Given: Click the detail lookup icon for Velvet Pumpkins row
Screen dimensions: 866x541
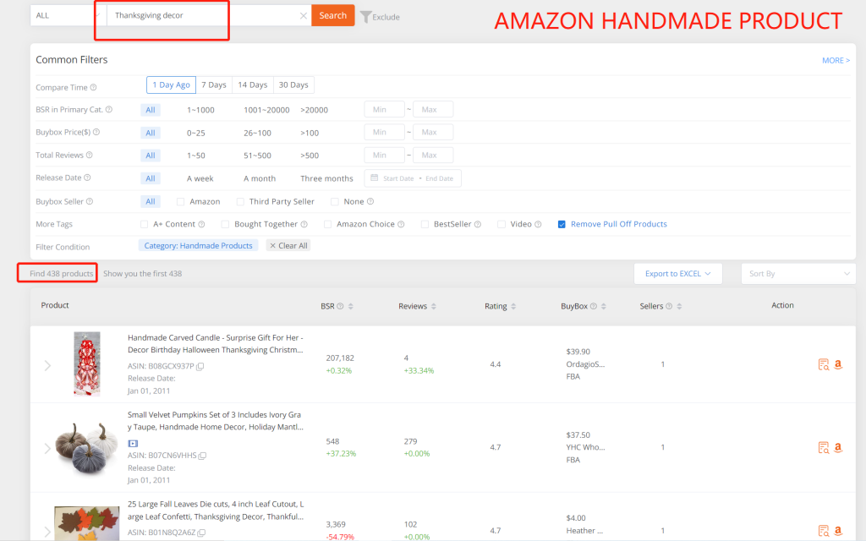Looking at the screenshot, I should (823, 447).
